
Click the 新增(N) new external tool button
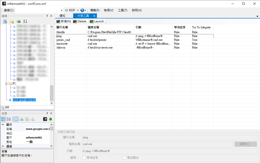pos(64,21)
